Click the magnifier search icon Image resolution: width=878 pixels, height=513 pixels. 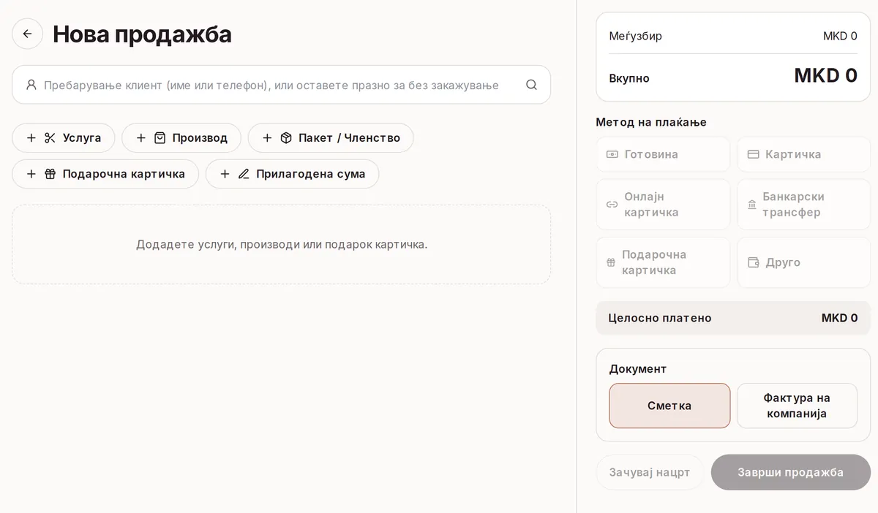point(531,85)
